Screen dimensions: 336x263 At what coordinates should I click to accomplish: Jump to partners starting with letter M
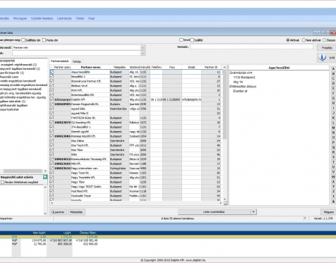point(333,128)
